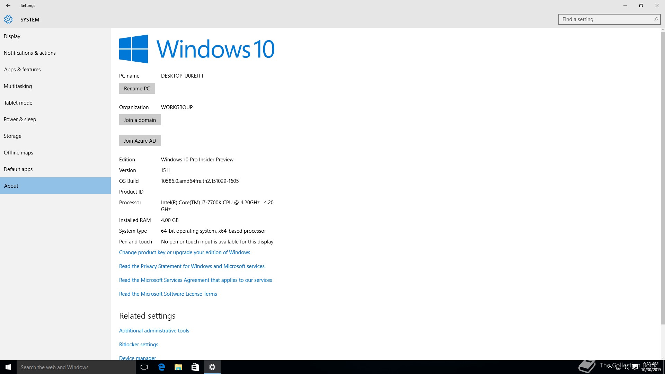Click the WORKGROUP organization value
The width and height of the screenshot is (665, 374).
pos(177,107)
